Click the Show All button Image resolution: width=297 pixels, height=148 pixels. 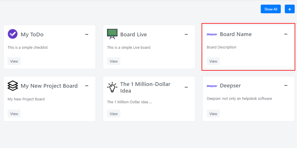(x=271, y=9)
